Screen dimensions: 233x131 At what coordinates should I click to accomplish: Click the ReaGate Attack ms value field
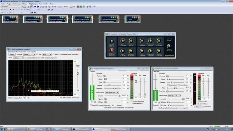tap(125, 79)
